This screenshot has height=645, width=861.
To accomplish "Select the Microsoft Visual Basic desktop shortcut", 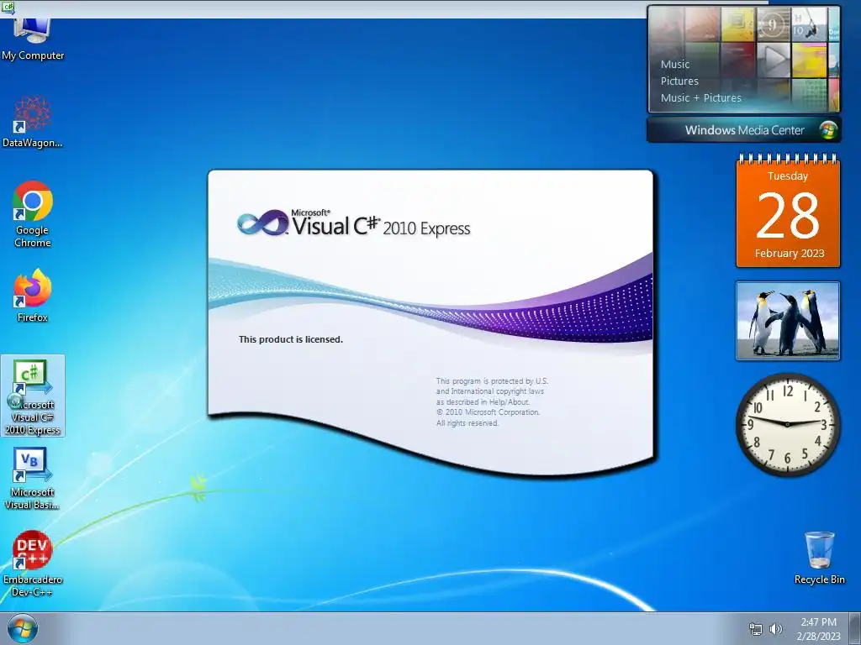I will 33,479.
